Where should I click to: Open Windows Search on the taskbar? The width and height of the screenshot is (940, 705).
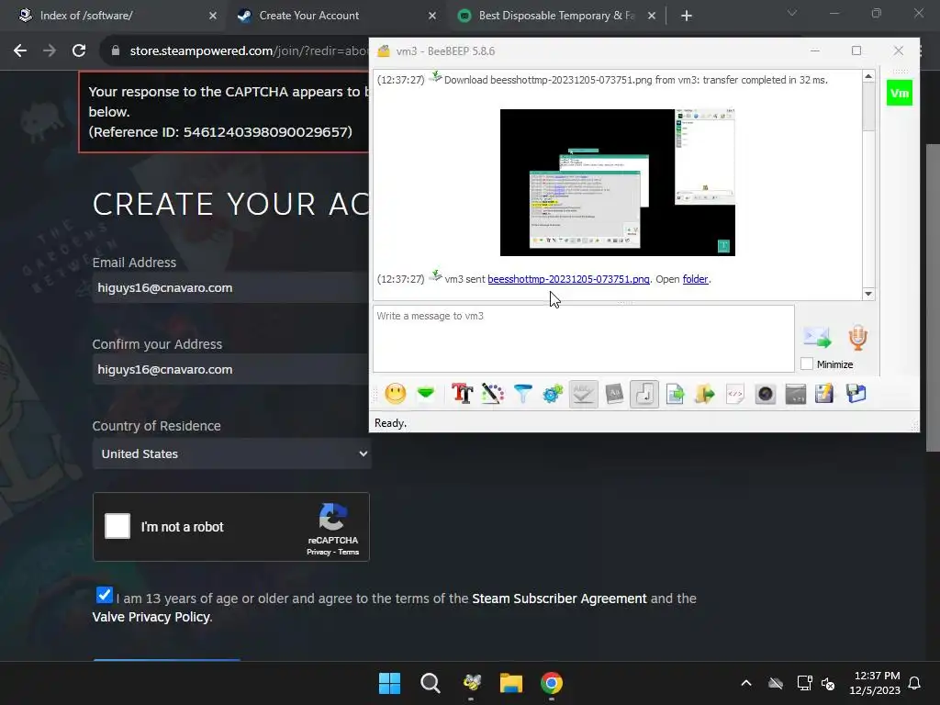point(430,683)
